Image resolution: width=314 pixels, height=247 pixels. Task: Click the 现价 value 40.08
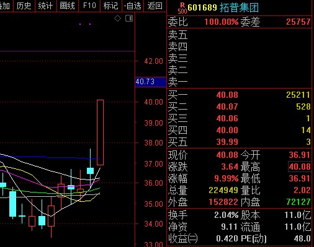tap(227, 155)
